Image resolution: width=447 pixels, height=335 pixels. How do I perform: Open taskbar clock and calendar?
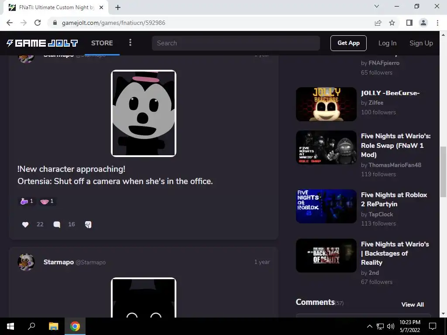[x=409, y=326]
